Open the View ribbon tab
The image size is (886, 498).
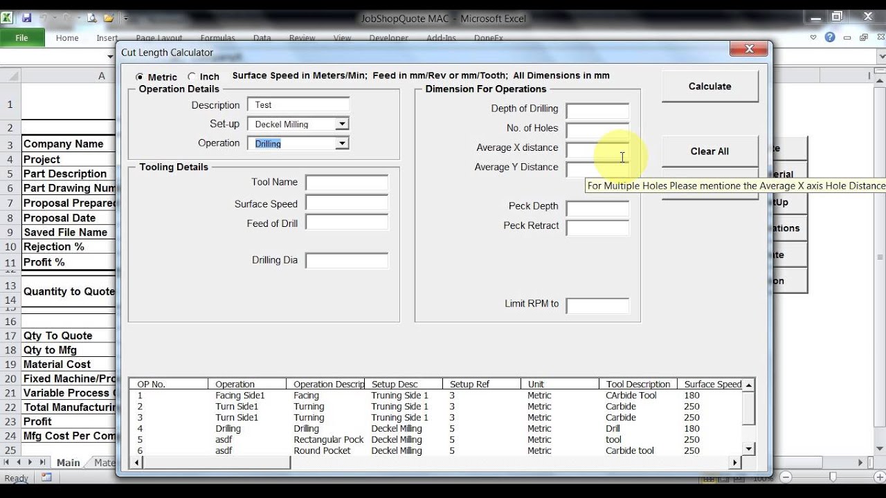pyautogui.click(x=343, y=38)
